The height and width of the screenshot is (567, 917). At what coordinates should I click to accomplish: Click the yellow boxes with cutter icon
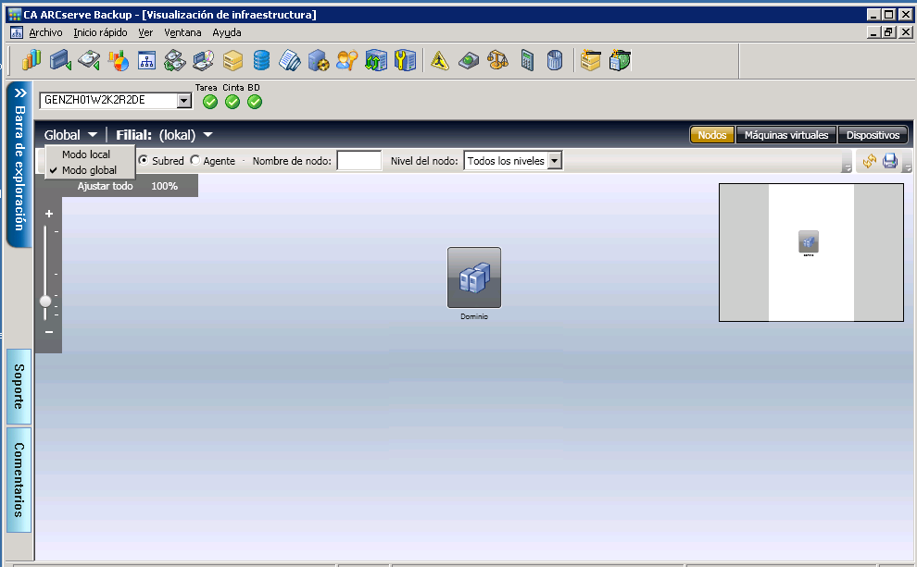click(591, 60)
